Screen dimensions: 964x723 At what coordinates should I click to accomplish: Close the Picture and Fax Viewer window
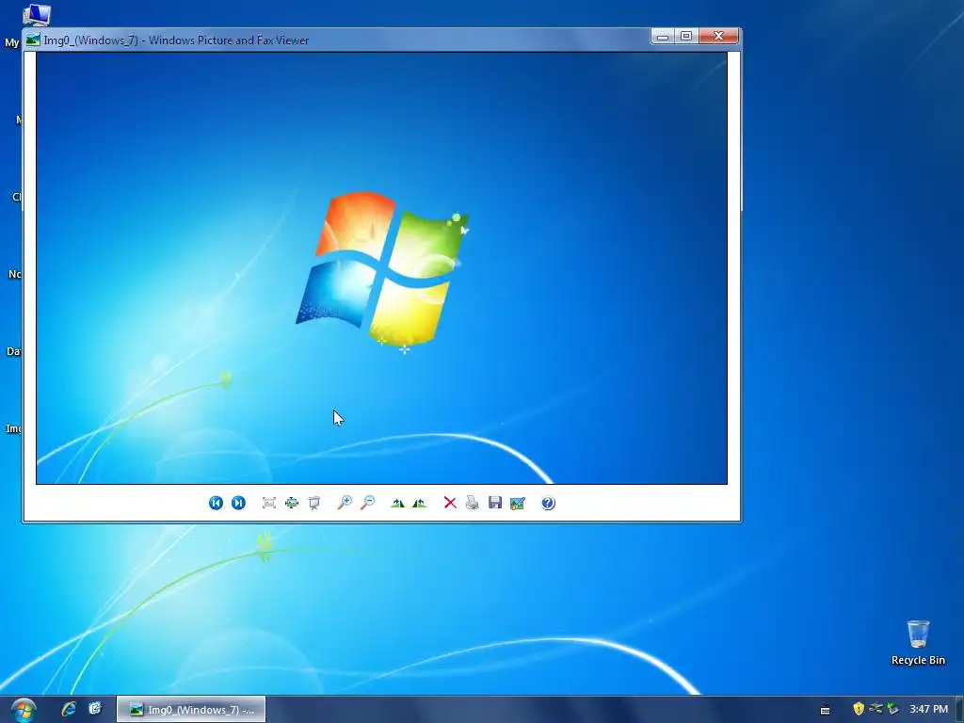(718, 37)
